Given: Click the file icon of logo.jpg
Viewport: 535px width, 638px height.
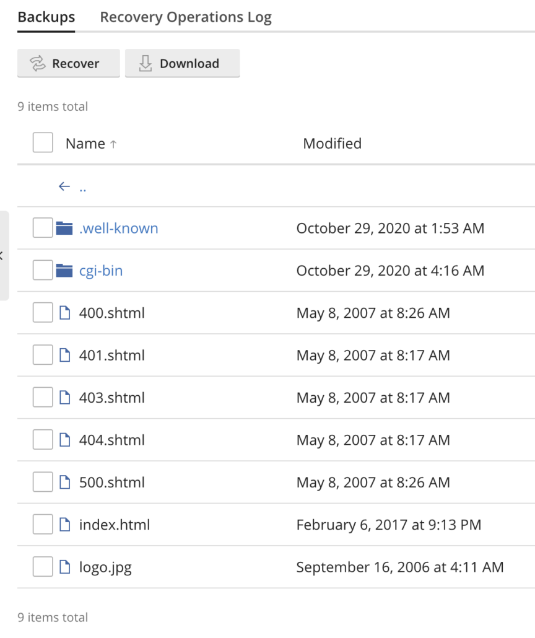Looking at the screenshot, I should coord(64,566).
